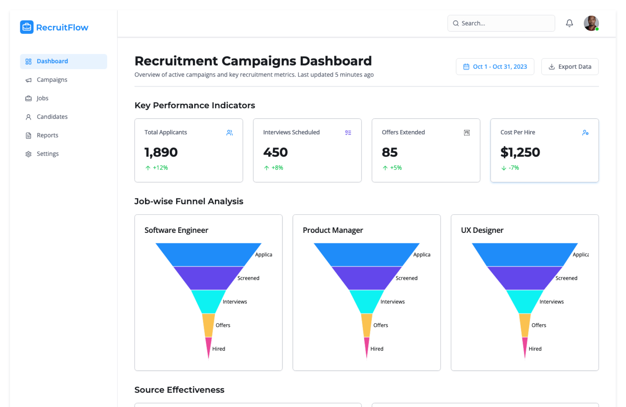
Task: Click the RecruitFlow briefcase logo
Action: click(27, 27)
